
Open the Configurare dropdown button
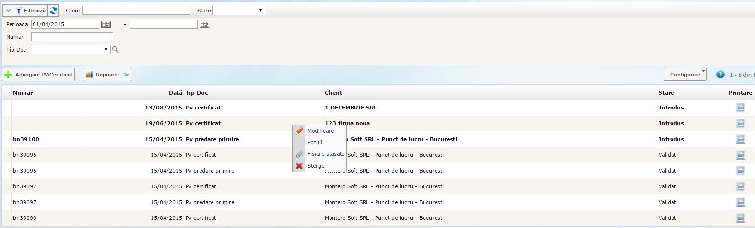click(685, 75)
